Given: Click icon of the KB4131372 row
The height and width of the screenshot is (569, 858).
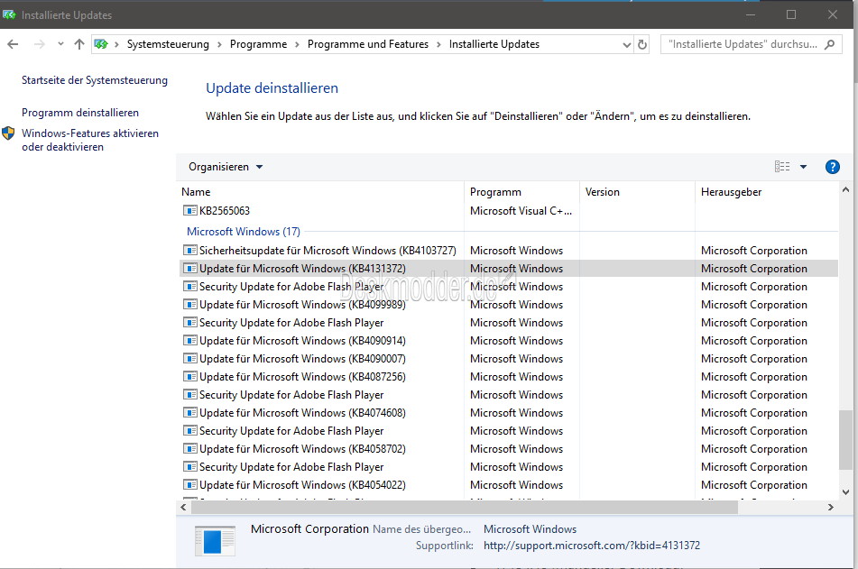Looking at the screenshot, I should 189,269.
